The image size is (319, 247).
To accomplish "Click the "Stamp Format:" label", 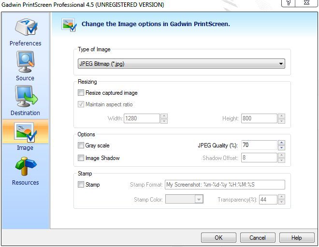I will [x=146, y=185].
